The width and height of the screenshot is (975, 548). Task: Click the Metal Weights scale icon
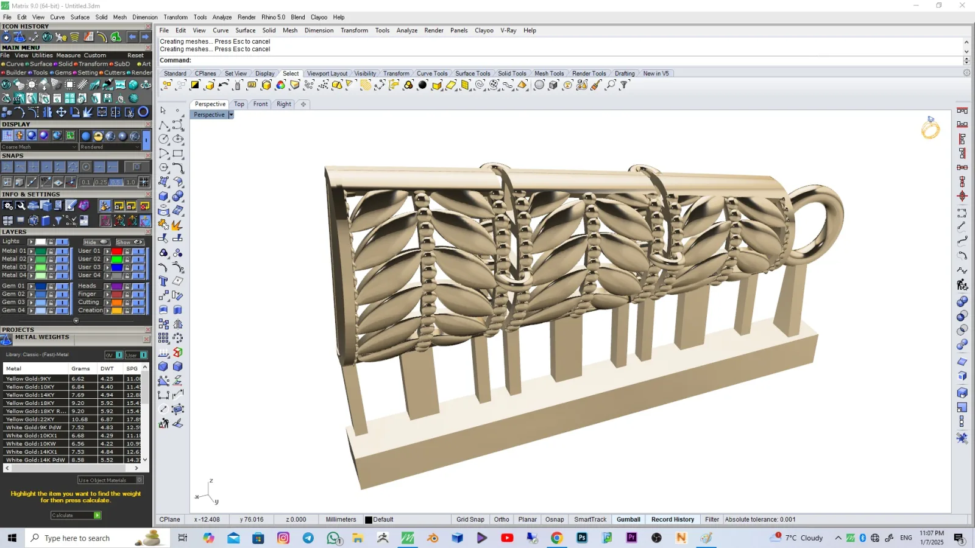(x=7, y=340)
